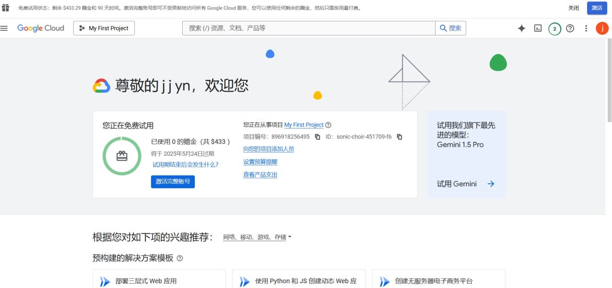Open 查看产品支出 link
This screenshot has width=612, height=288.
[260, 175]
